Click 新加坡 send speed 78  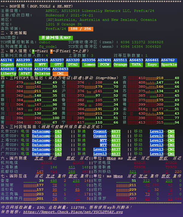click(x=55, y=185)
